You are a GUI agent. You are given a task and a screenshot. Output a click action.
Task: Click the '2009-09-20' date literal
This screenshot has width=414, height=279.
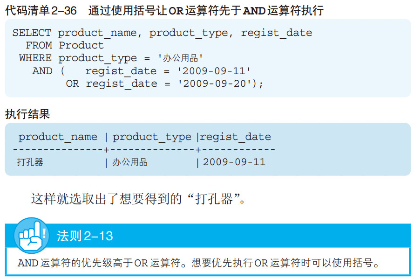[214, 84]
